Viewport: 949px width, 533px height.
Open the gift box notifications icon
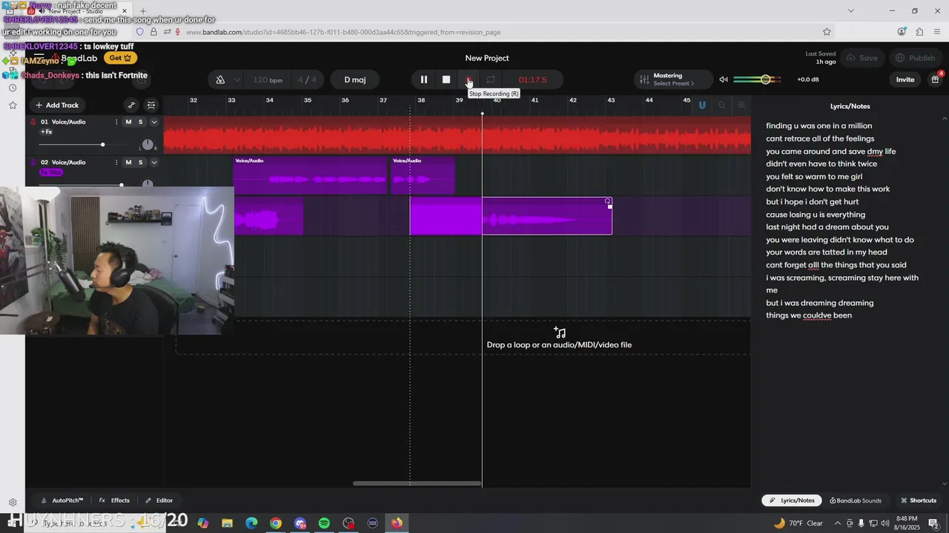pyautogui.click(x=936, y=79)
